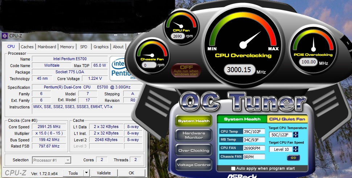Click the CPU-Z version text Ver. 1.72.0.x64
352x178 pixels.
[x=44, y=174]
